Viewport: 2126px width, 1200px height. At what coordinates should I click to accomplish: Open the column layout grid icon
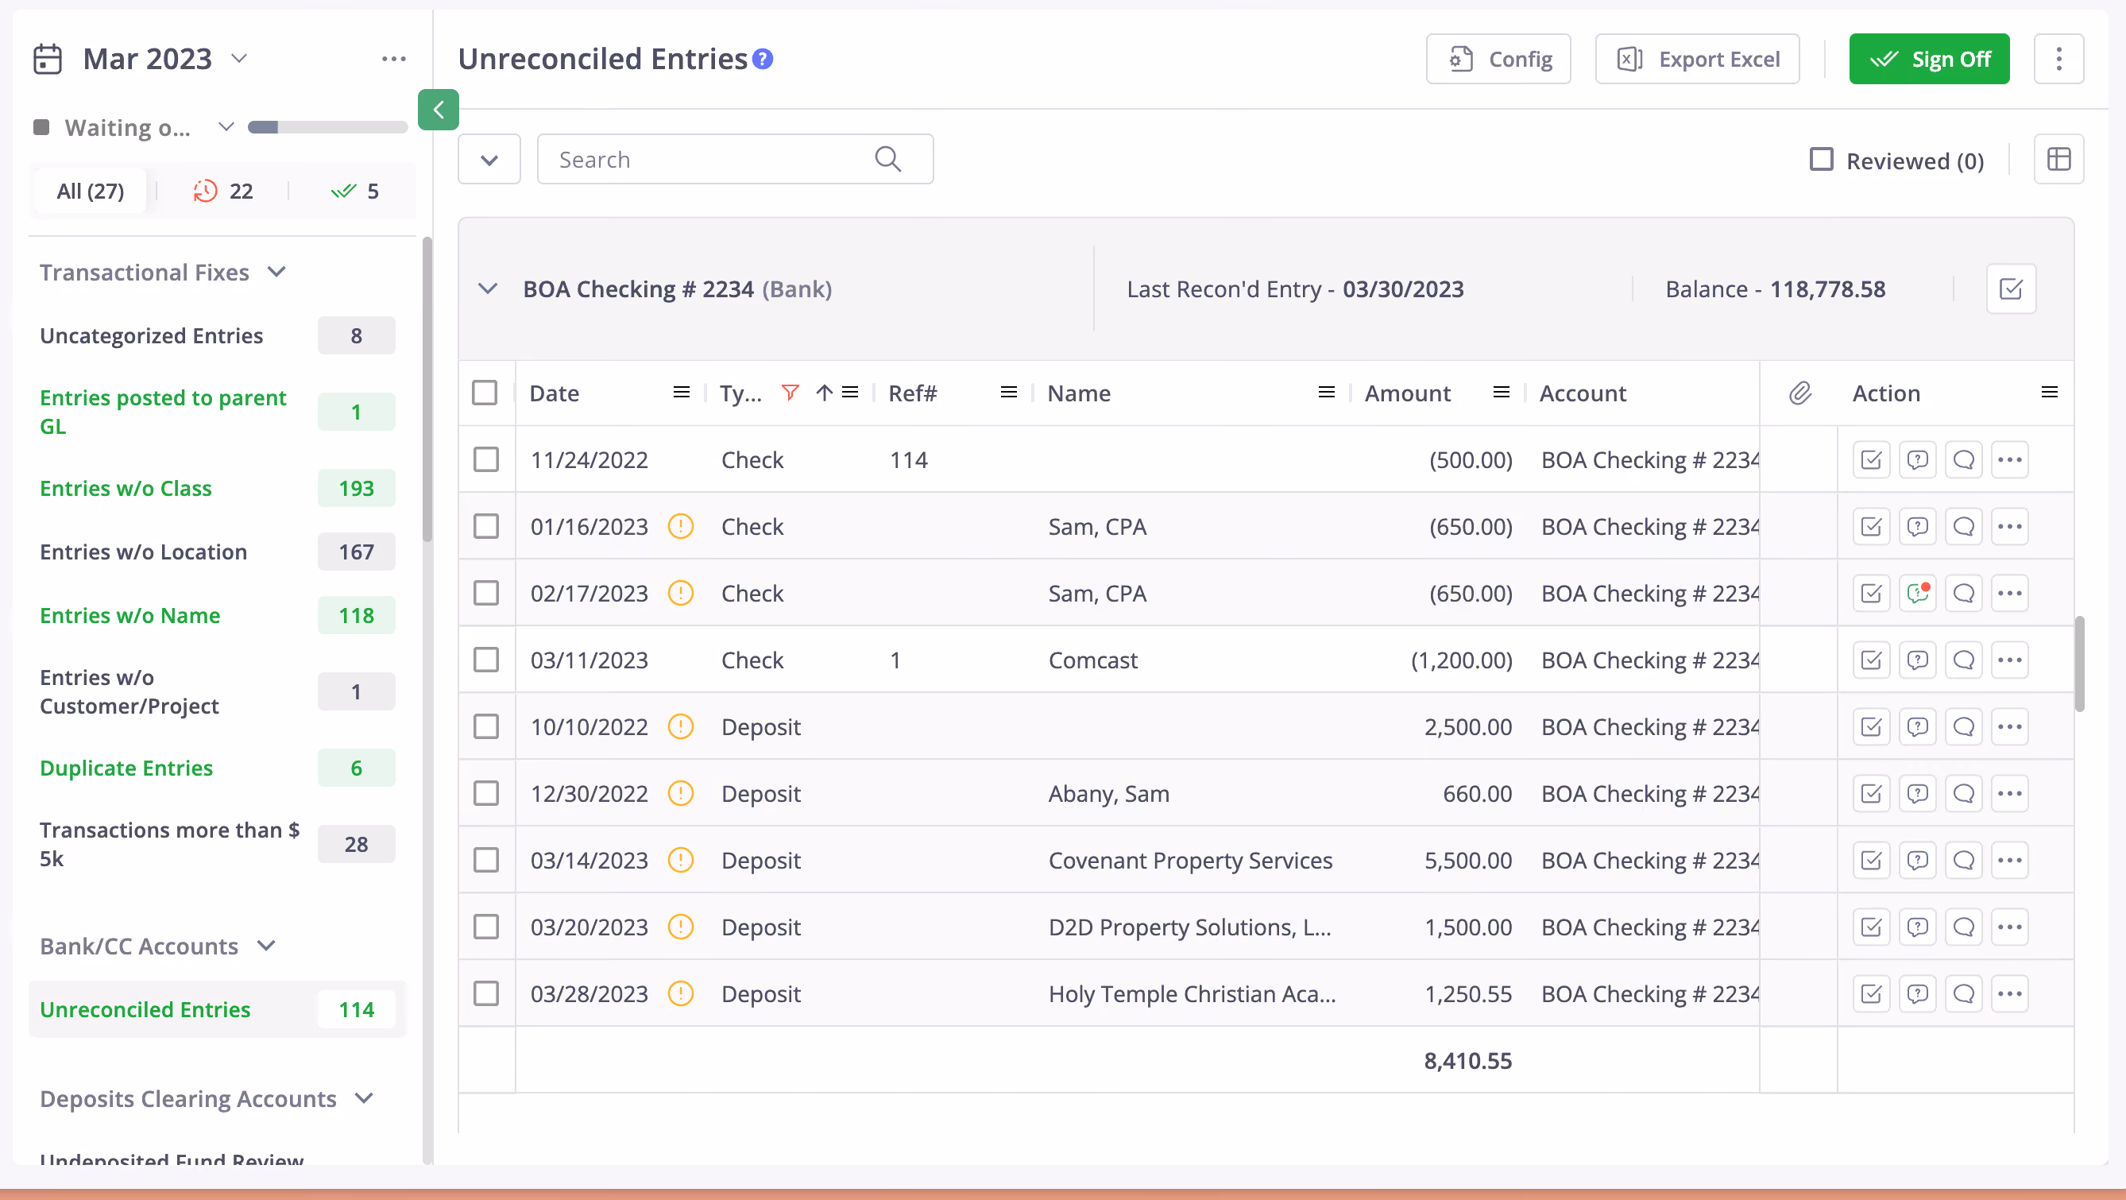click(x=2058, y=159)
